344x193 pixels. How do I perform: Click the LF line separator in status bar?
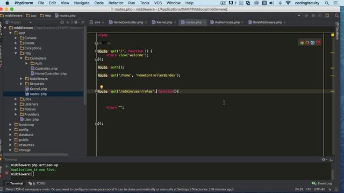pos(309,189)
